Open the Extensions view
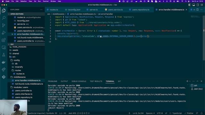205x115 pixels. point(4,40)
